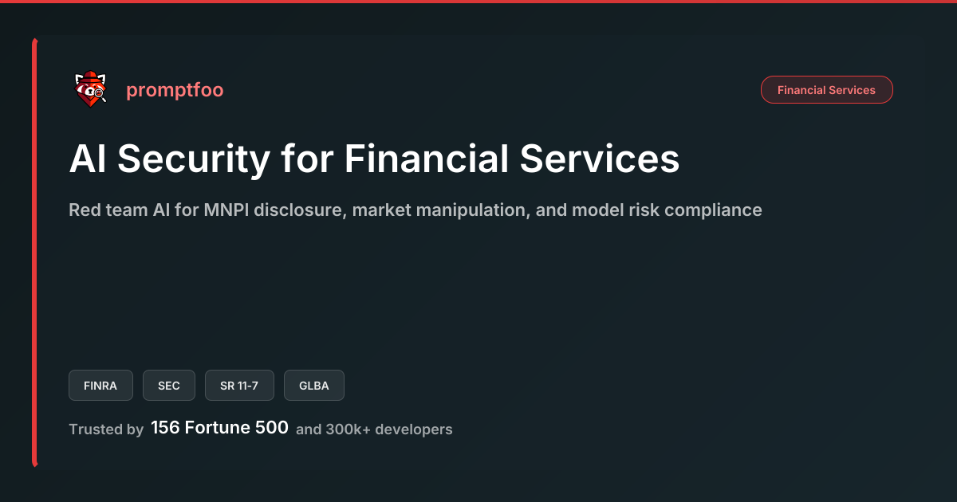Select the SEC tag
Image resolution: width=957 pixels, height=502 pixels.
click(x=169, y=386)
